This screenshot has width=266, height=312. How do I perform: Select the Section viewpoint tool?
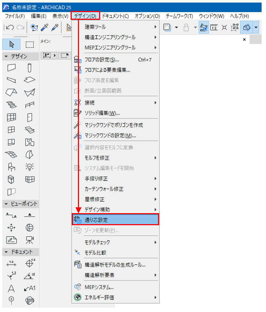[x=11, y=215]
